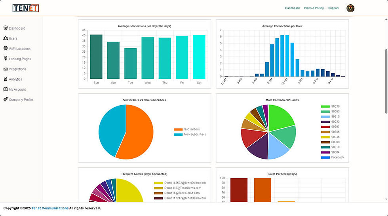Click the Integrations envelope icon

(x=6, y=69)
